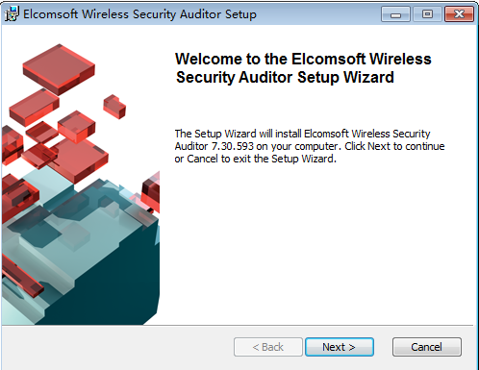Click the large red cube atop the banner

(59, 69)
